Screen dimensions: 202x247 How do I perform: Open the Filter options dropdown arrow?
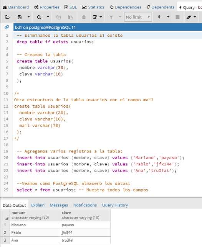tap(120, 17)
